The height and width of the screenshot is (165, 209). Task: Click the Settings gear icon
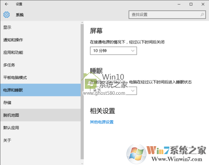click(6, 15)
